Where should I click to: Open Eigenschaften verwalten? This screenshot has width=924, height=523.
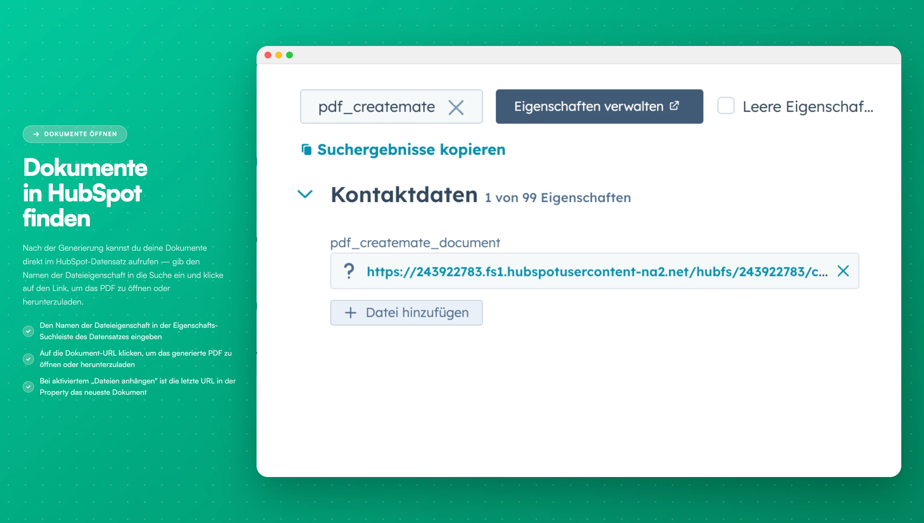point(599,107)
